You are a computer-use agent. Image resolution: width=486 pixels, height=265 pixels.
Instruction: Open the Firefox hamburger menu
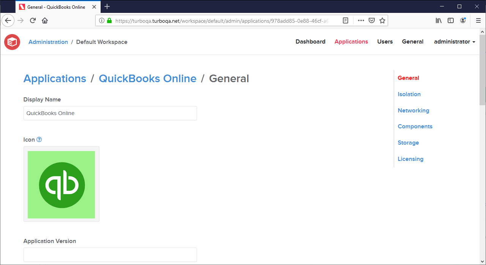tap(478, 21)
